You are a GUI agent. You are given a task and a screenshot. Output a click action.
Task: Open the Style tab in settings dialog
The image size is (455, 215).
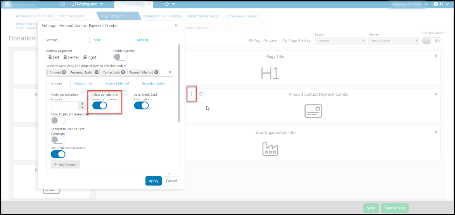coord(97,40)
